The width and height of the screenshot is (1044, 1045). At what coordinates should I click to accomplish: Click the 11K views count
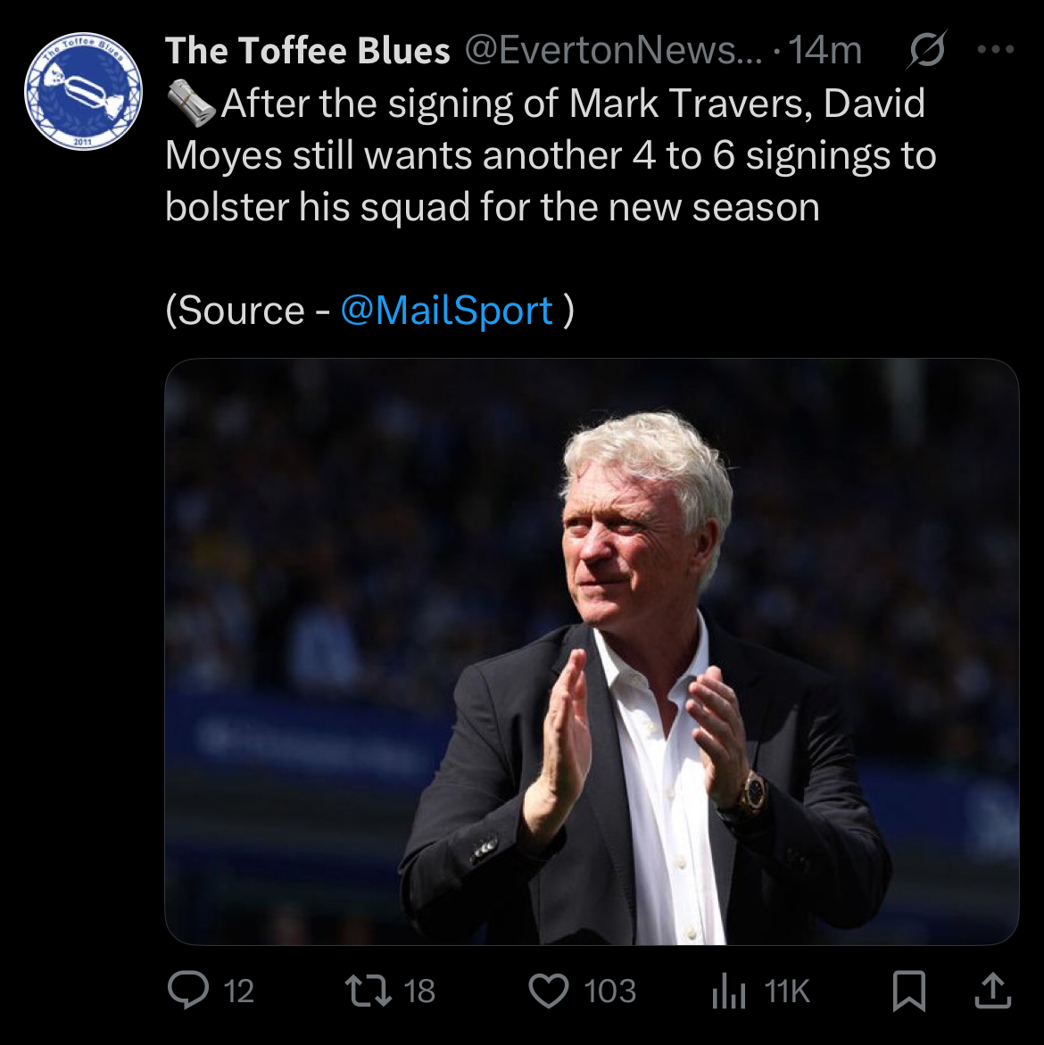787,991
